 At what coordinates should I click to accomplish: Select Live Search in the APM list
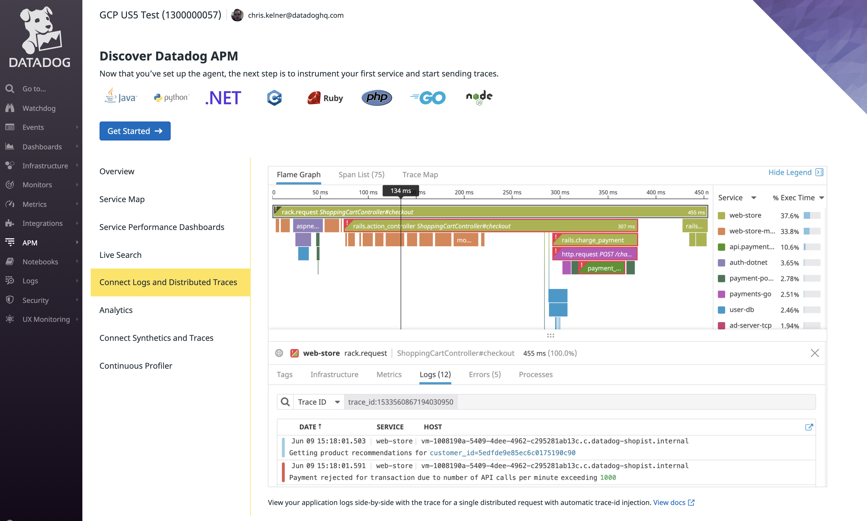point(120,255)
